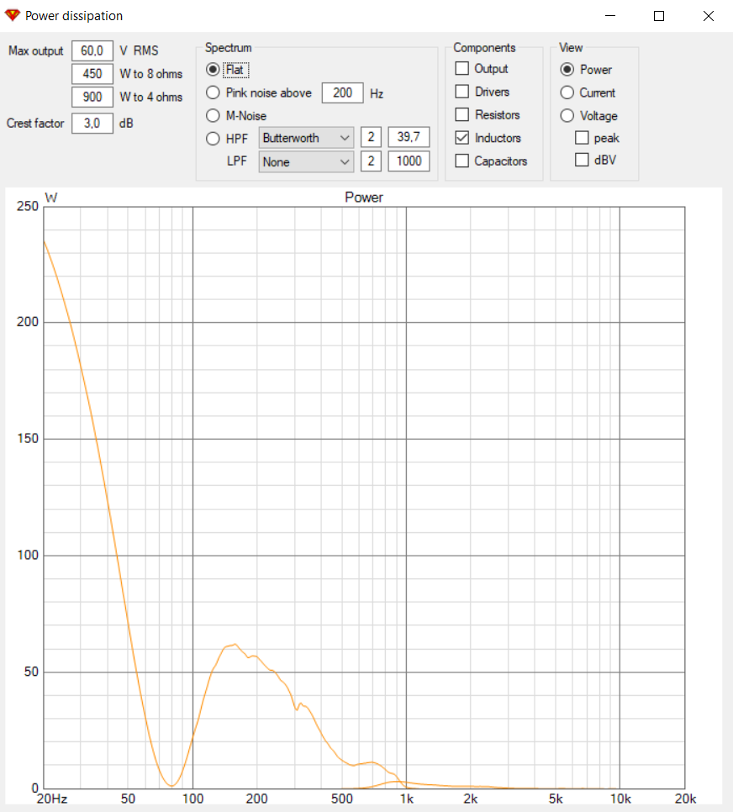Select the Power view radio button
Screen dimensions: 733x812
567,70
